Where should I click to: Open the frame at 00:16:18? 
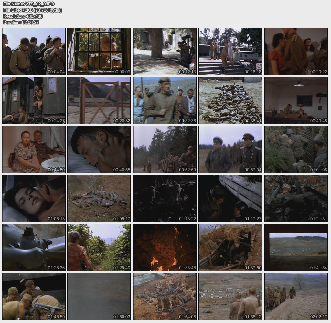230,51
